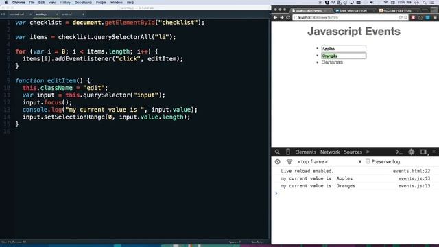439x247 pixels.
Task: Enable the Preserve log checkbox
Action: tap(368, 161)
